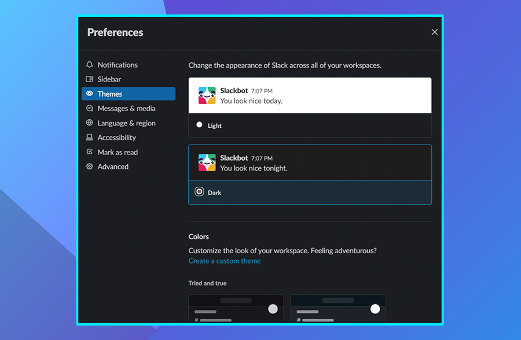Open Language & region settings
This screenshot has width=521, height=340.
coord(129,123)
